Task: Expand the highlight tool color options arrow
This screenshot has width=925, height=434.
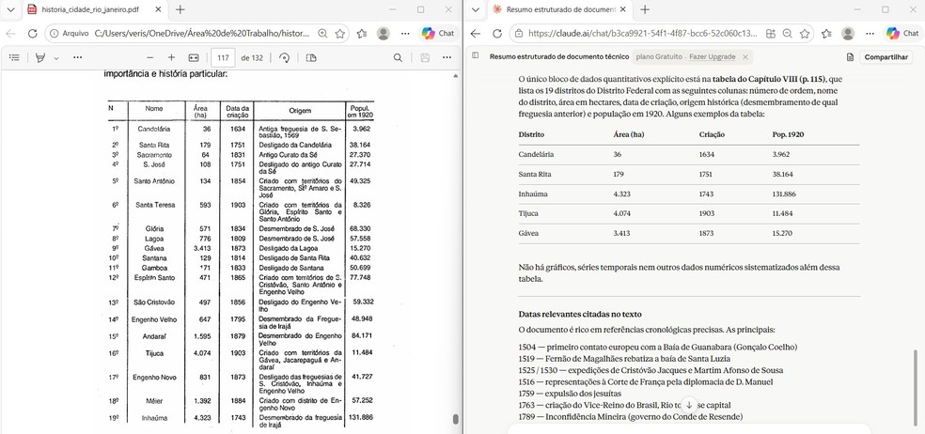Action: (x=56, y=58)
